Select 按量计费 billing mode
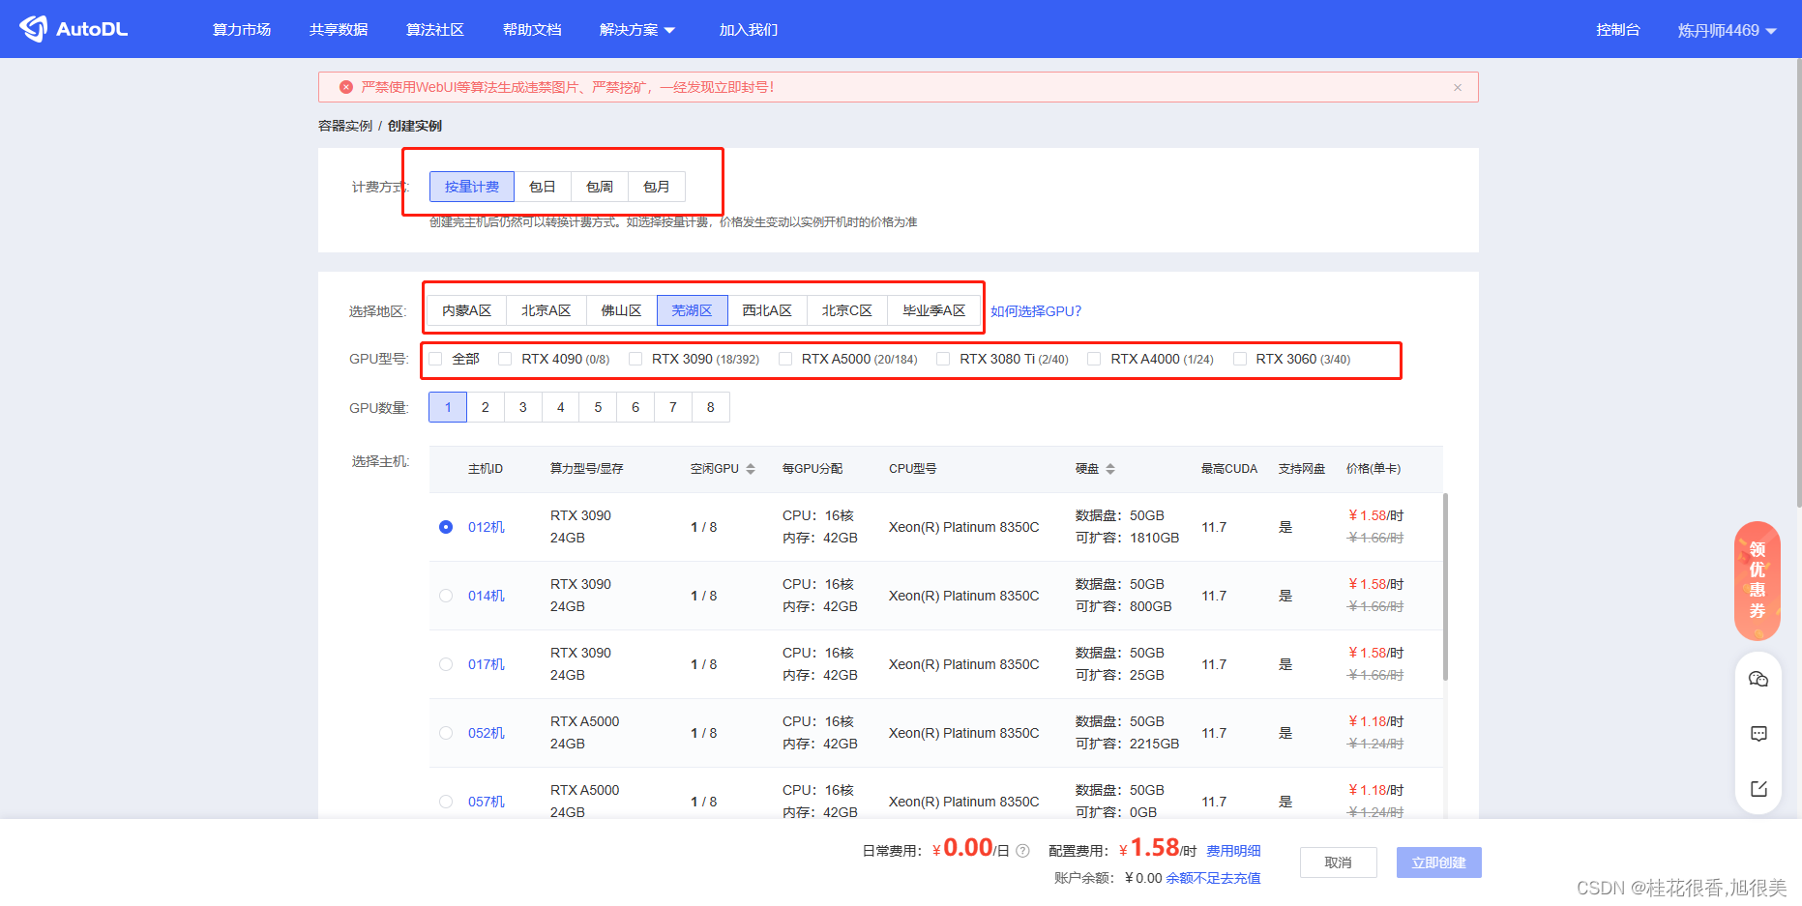1802x906 pixels. pyautogui.click(x=472, y=187)
